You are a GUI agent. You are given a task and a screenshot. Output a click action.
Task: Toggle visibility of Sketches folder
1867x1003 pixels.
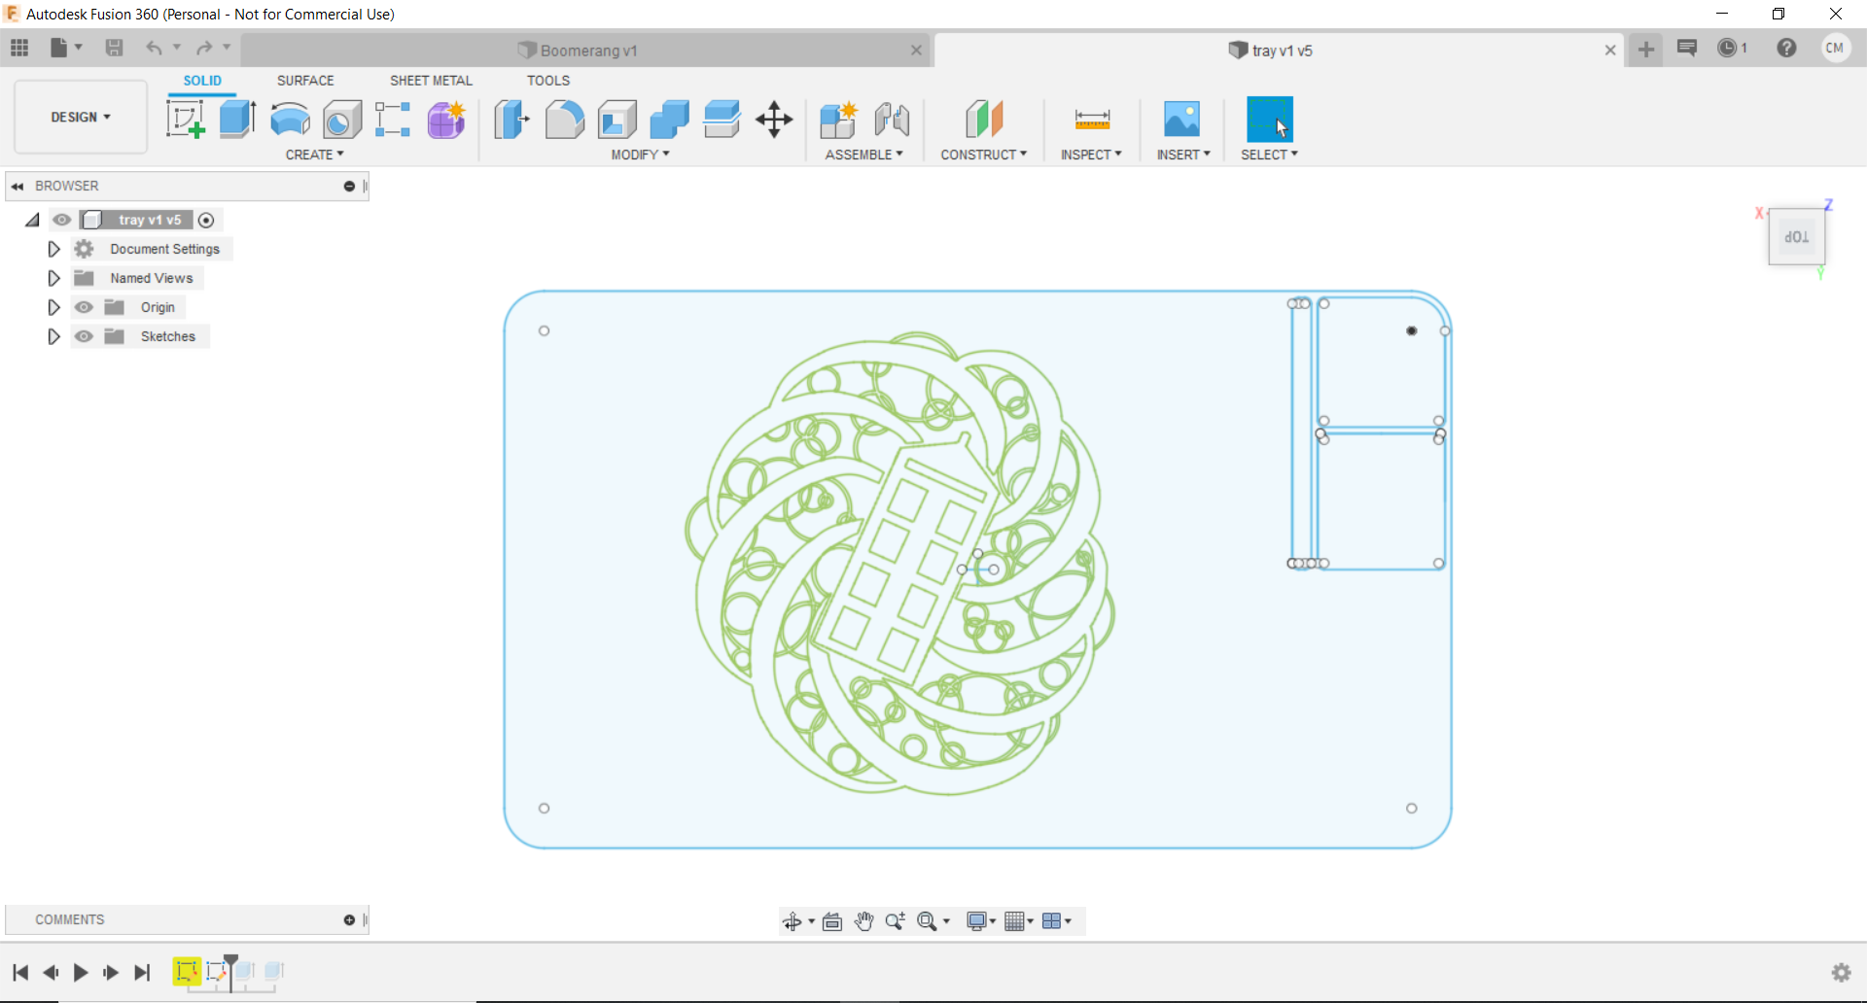click(x=85, y=336)
